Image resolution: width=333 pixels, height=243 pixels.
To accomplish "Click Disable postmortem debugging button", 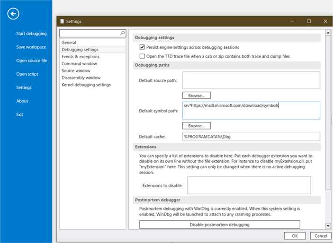I will [219, 225].
